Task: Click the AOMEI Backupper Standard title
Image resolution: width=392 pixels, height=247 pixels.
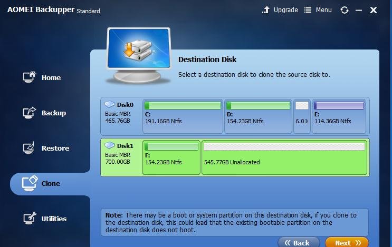Action: pos(53,10)
